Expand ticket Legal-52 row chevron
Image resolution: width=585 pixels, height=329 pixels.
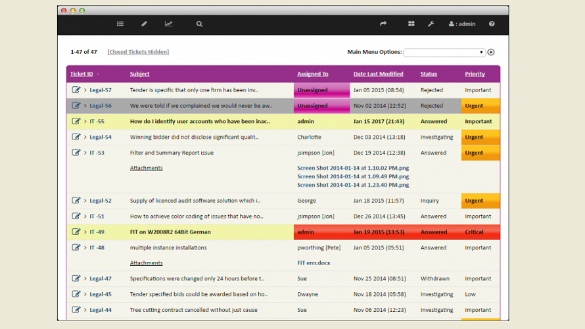(85, 201)
